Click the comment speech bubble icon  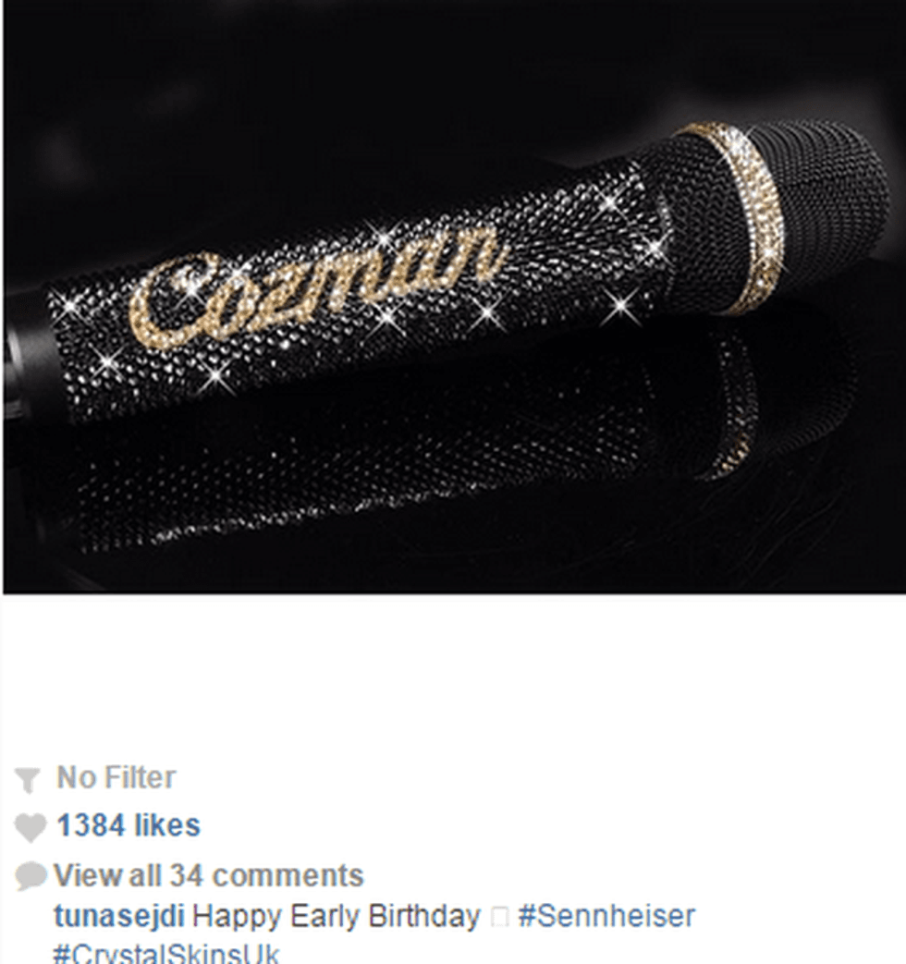(x=31, y=875)
